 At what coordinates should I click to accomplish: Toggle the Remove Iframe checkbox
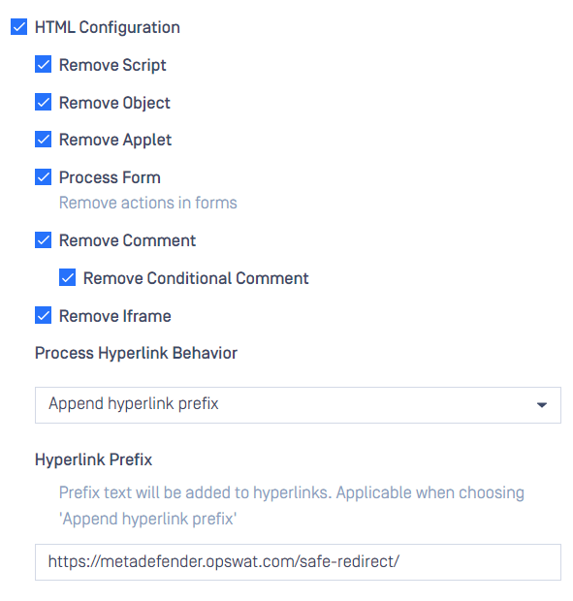(43, 315)
